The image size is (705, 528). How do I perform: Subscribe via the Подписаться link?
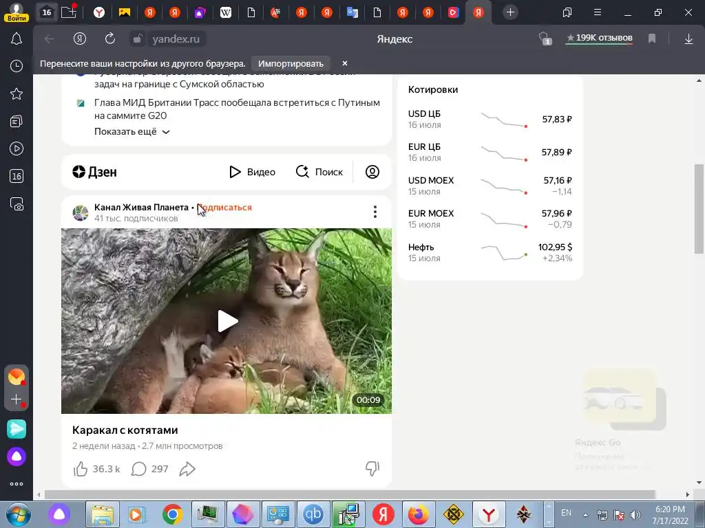(224, 208)
